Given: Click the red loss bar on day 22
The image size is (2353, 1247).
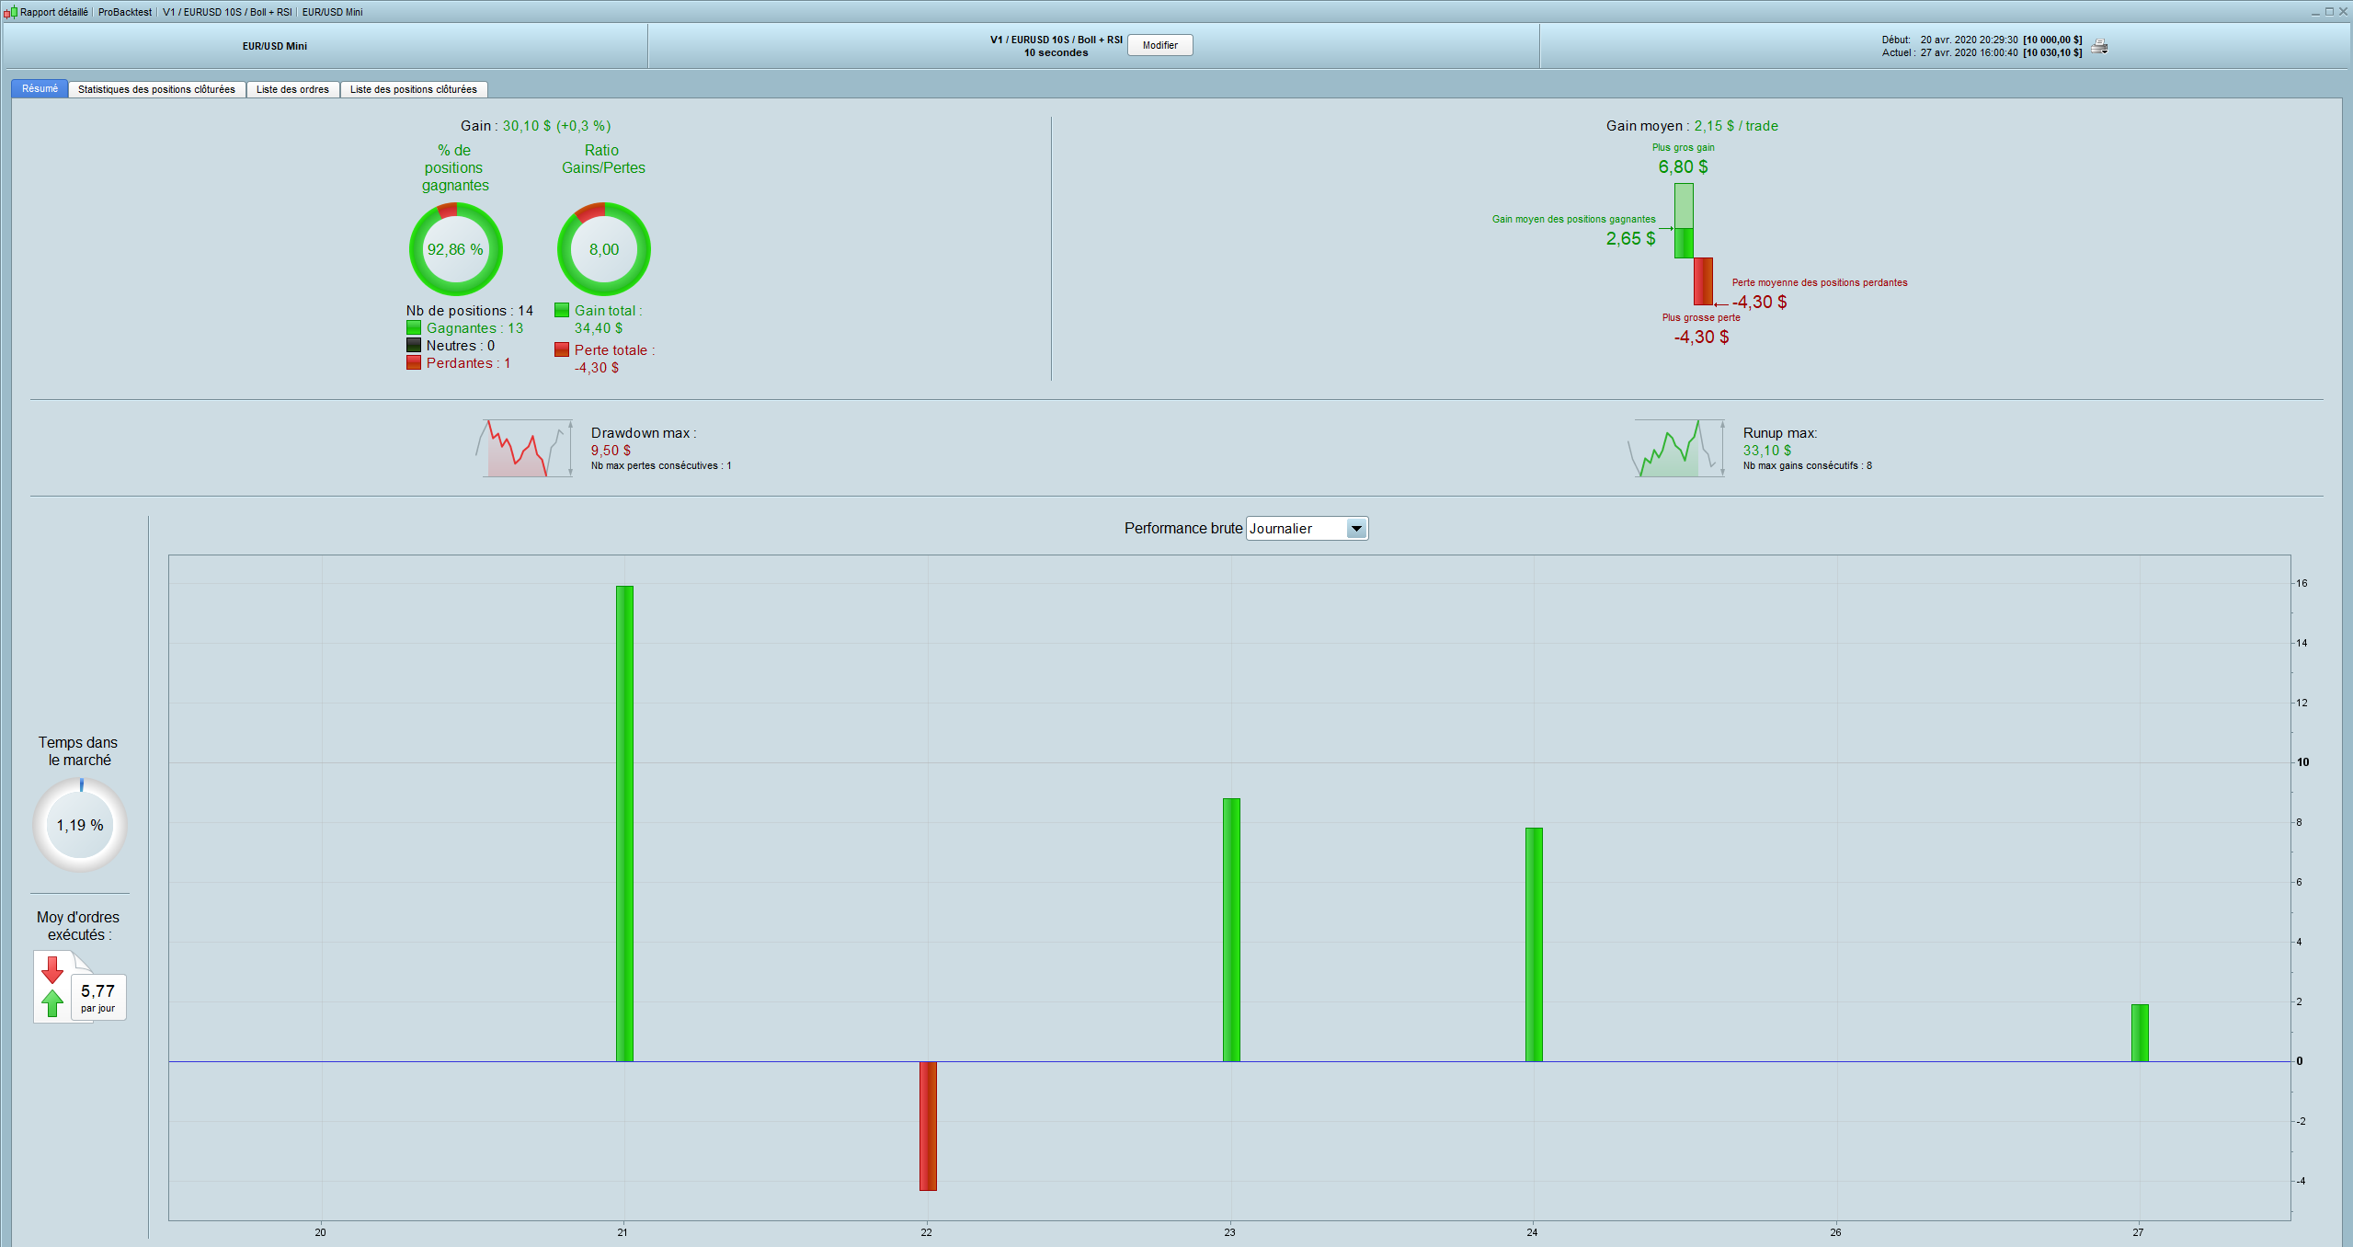Looking at the screenshot, I should [928, 1126].
